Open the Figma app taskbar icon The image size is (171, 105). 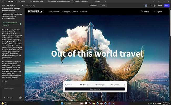(113, 103)
